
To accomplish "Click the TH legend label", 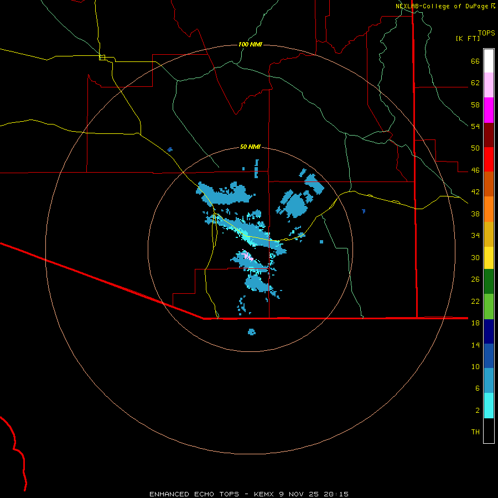I will click(x=475, y=432).
